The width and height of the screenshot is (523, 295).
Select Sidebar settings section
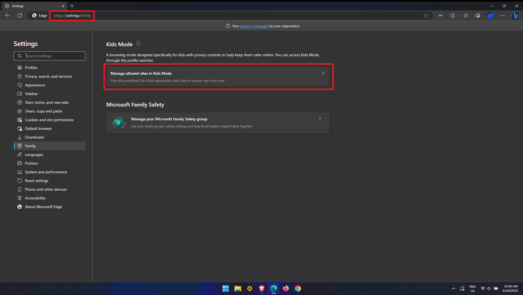(x=50, y=94)
